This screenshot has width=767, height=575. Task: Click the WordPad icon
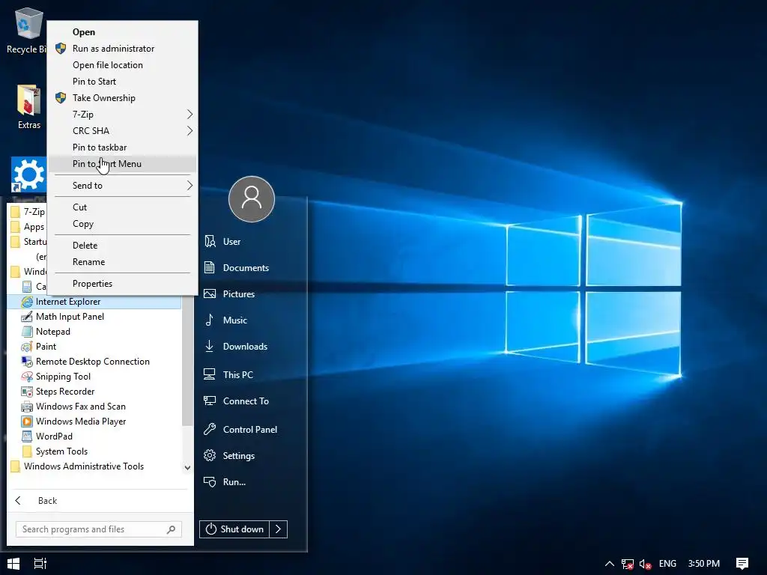tap(27, 436)
